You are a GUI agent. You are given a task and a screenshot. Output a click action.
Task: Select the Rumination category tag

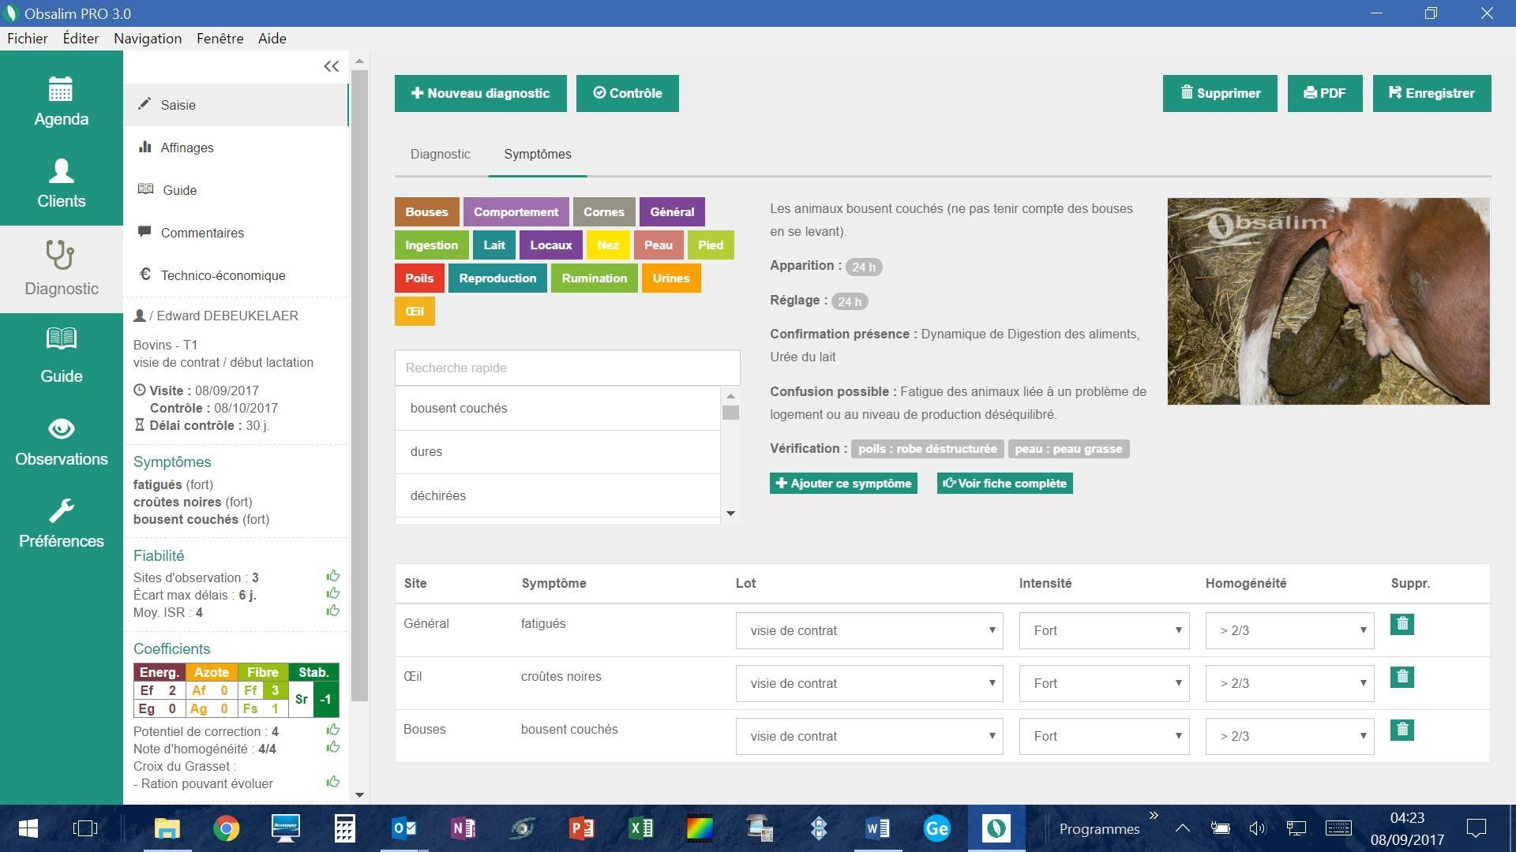(x=595, y=278)
